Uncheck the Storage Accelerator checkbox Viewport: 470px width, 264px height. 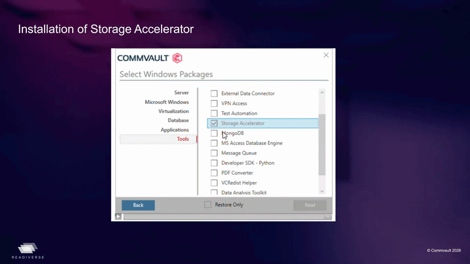[x=214, y=123]
